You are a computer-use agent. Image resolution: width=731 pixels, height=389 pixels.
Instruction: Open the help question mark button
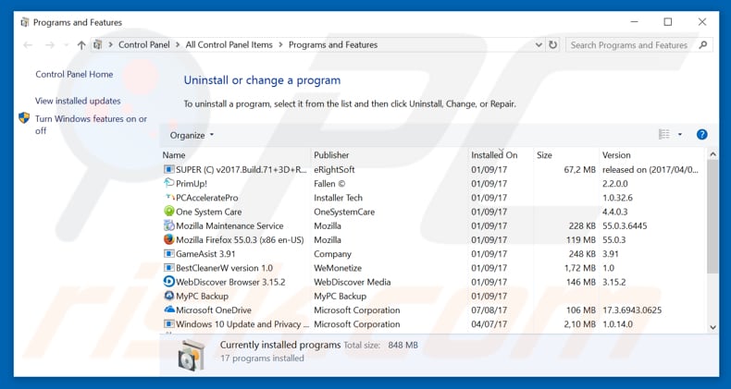(701, 135)
